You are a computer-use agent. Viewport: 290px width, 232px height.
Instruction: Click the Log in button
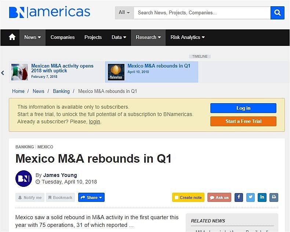[243, 108]
